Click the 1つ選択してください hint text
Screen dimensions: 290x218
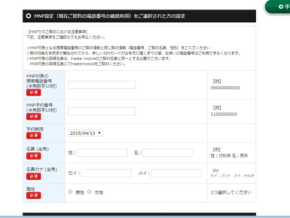click(231, 193)
